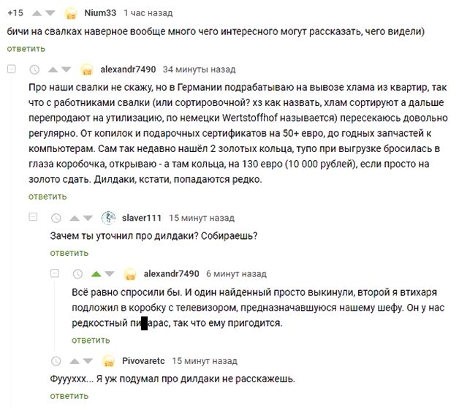Click the green upvote arrow on alexandr7490's reply
This screenshot has height=410, width=459.
click(x=96, y=273)
